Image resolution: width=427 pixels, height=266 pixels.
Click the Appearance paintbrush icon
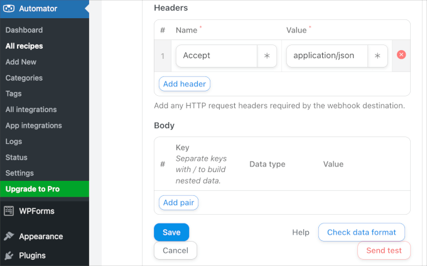click(9, 237)
